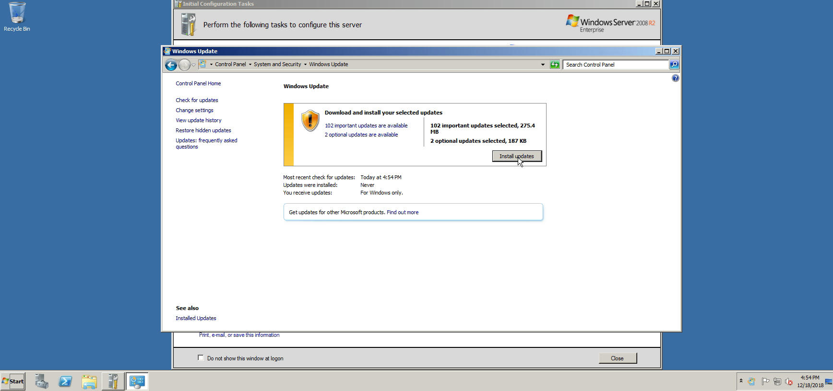Click the network tray icon
Image resolution: width=833 pixels, height=391 pixels.
(777, 381)
